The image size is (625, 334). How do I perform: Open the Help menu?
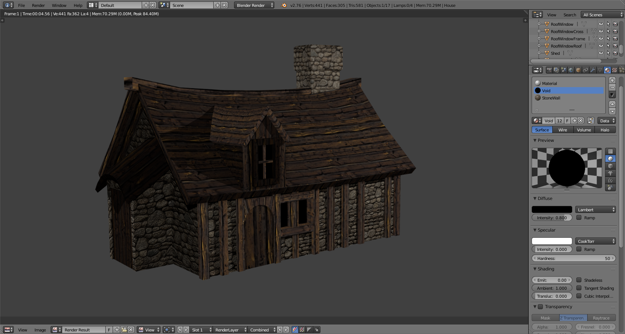[78, 5]
